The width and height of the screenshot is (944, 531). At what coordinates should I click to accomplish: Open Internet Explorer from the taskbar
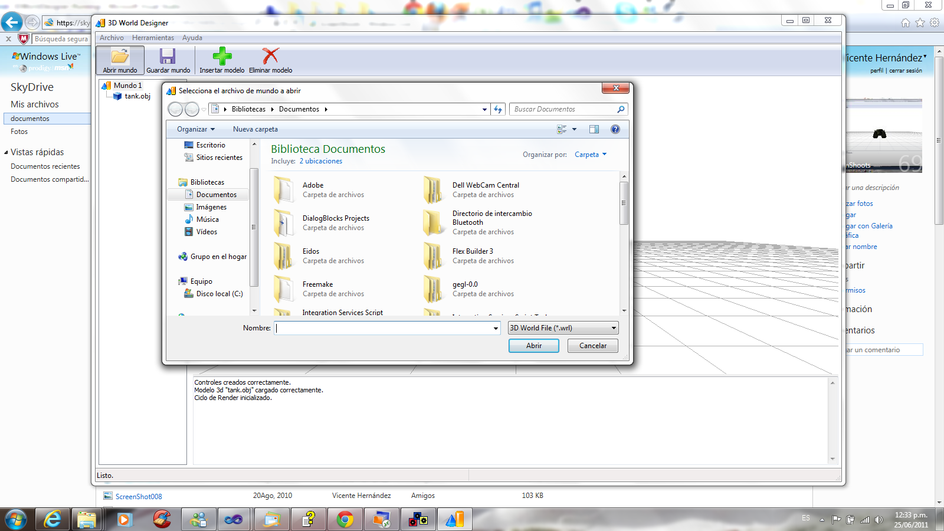[53, 520]
